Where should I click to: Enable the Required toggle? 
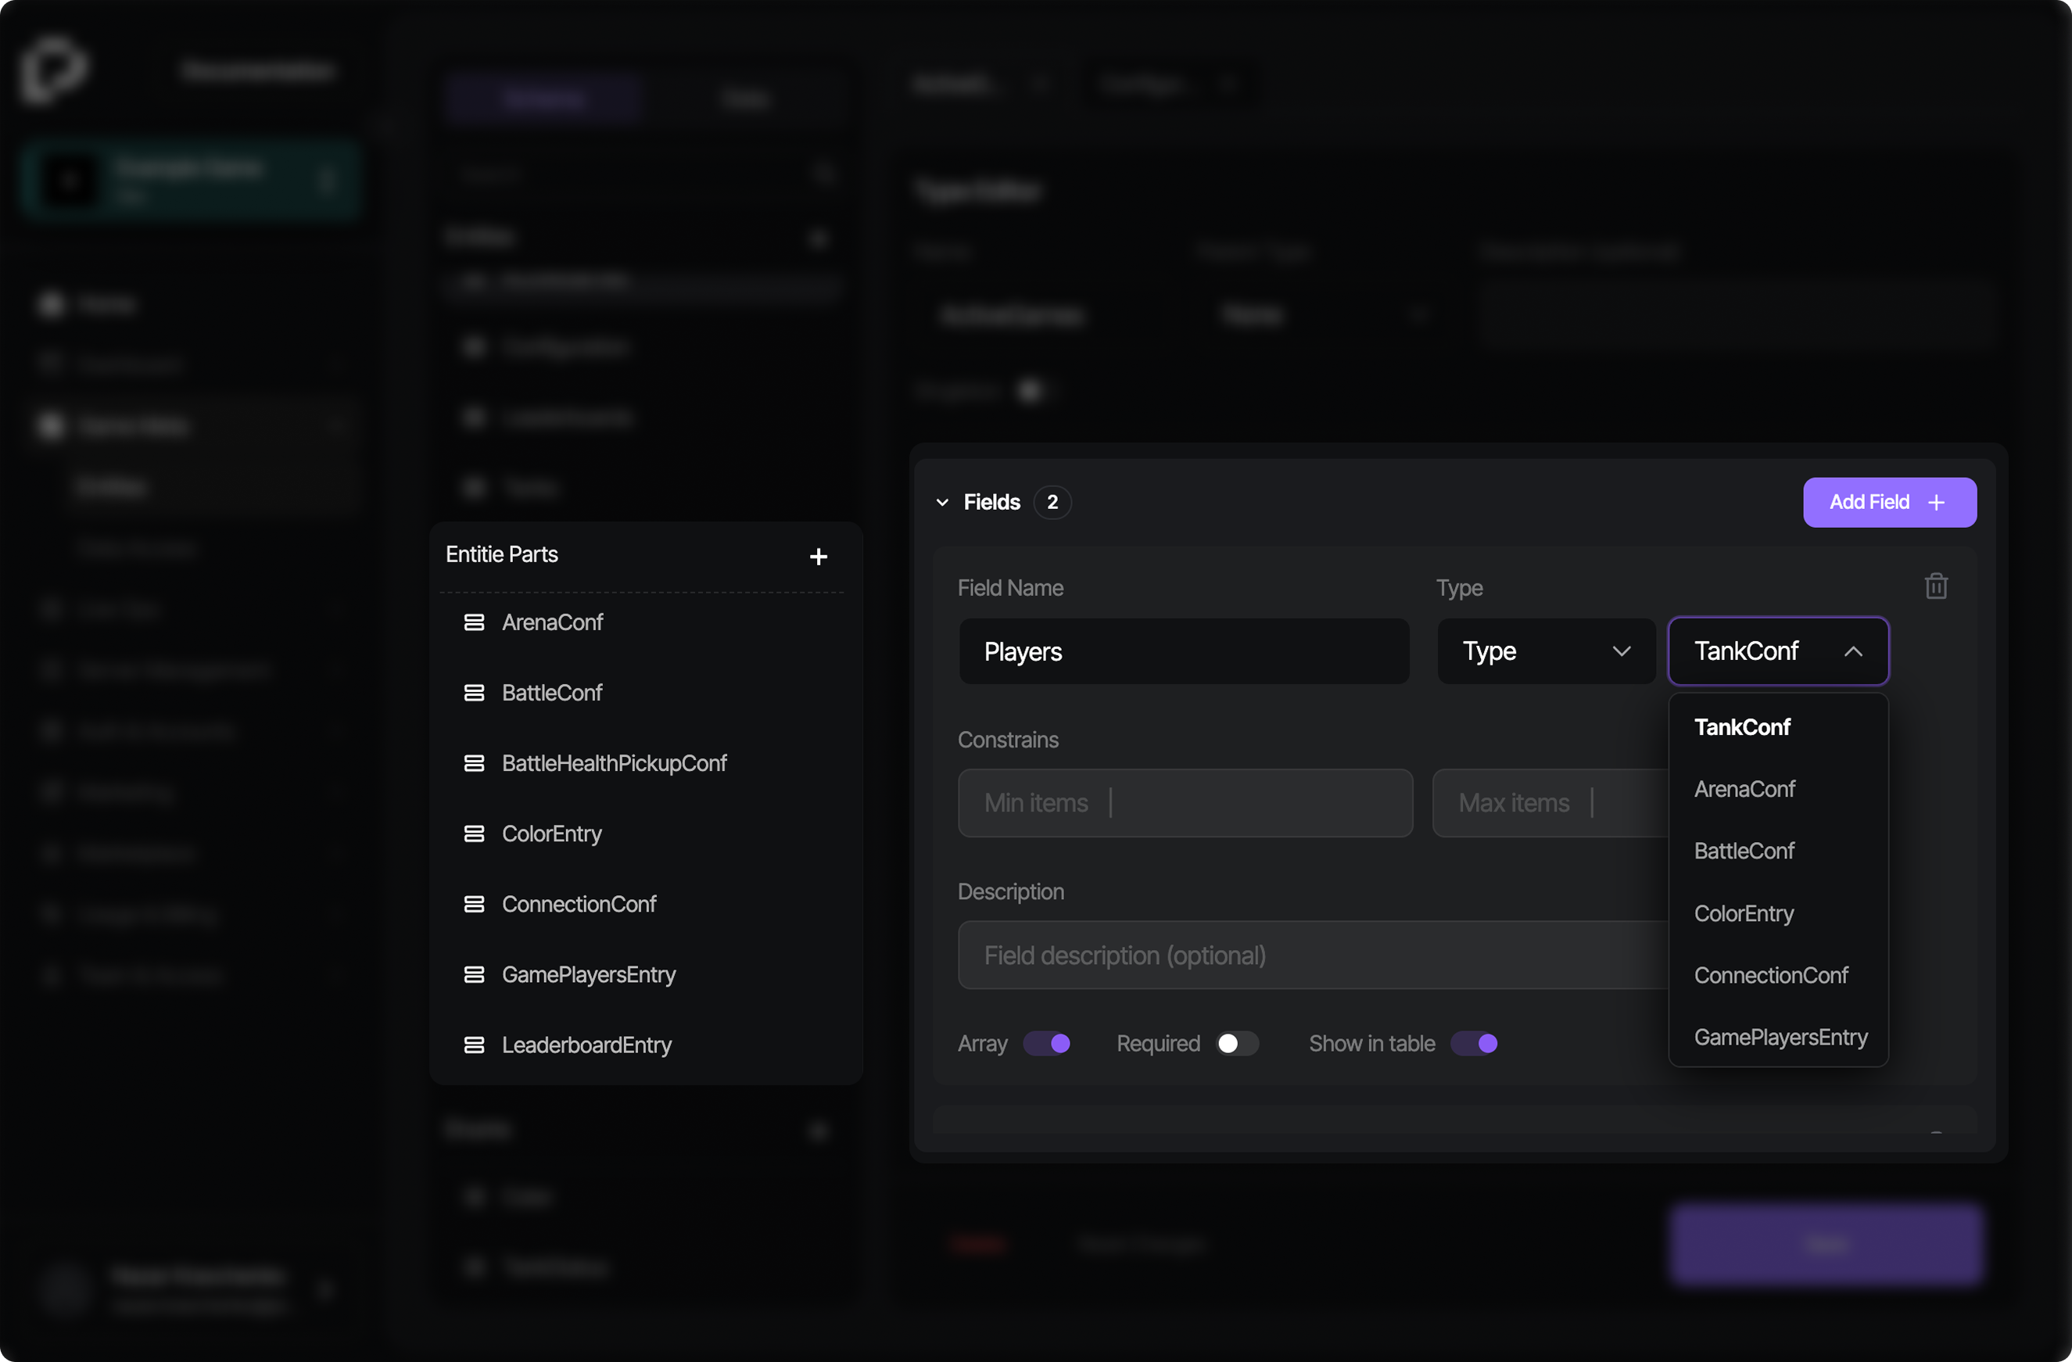1236,1044
